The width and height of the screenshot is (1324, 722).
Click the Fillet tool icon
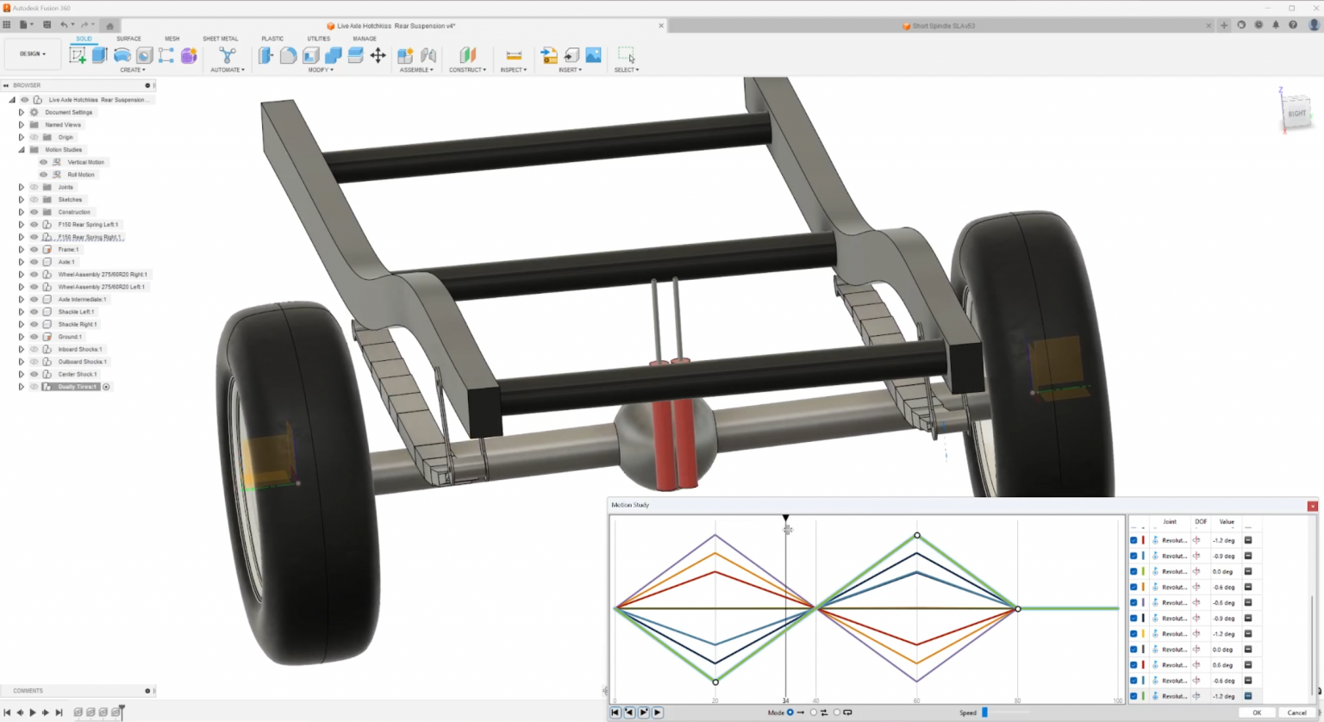pyautogui.click(x=288, y=55)
